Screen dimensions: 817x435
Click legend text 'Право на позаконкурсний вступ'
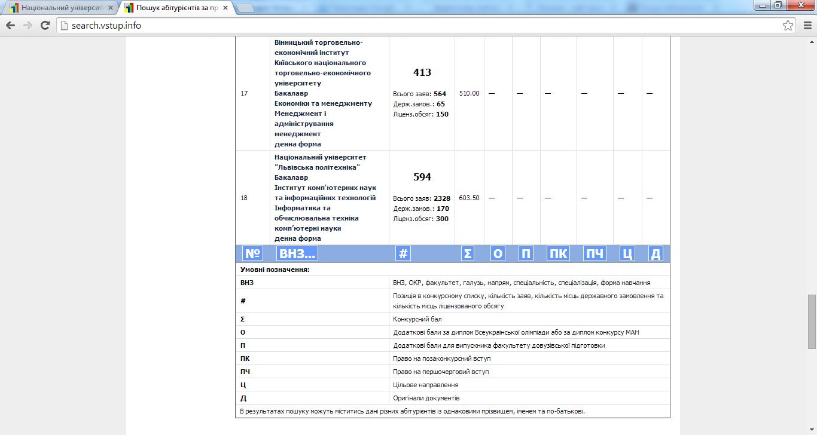click(441, 359)
